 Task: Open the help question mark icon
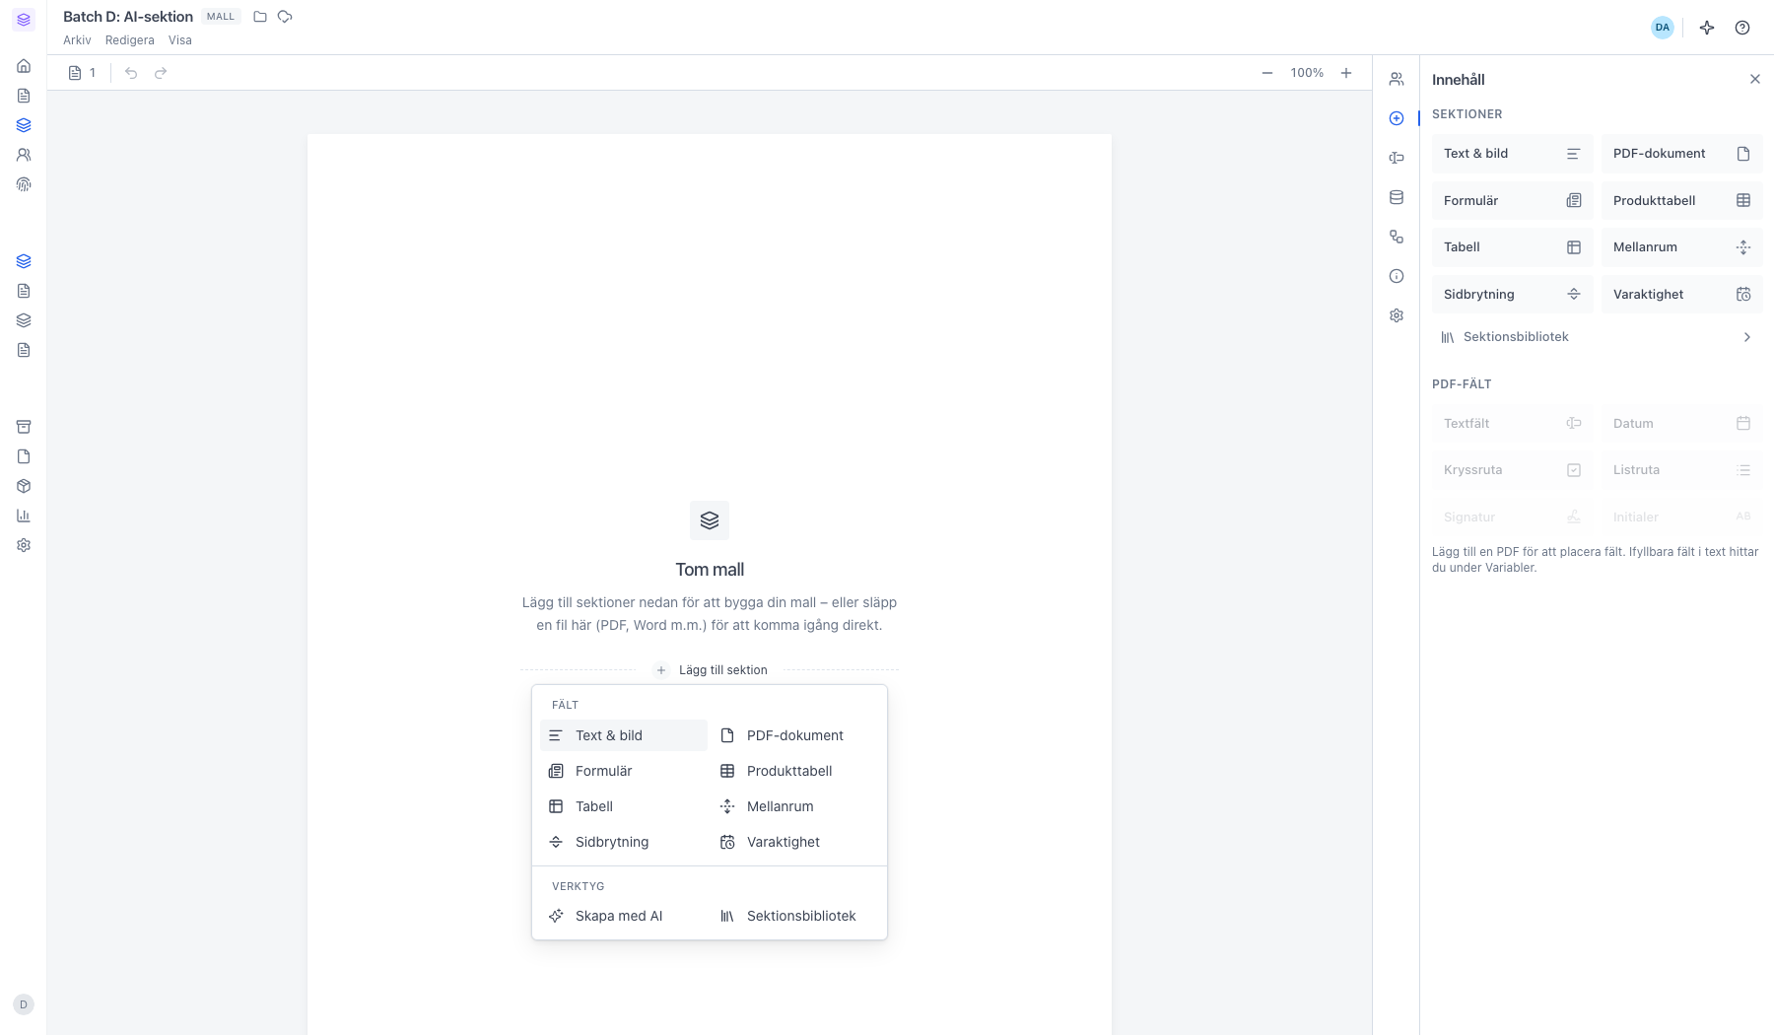coord(1742,28)
